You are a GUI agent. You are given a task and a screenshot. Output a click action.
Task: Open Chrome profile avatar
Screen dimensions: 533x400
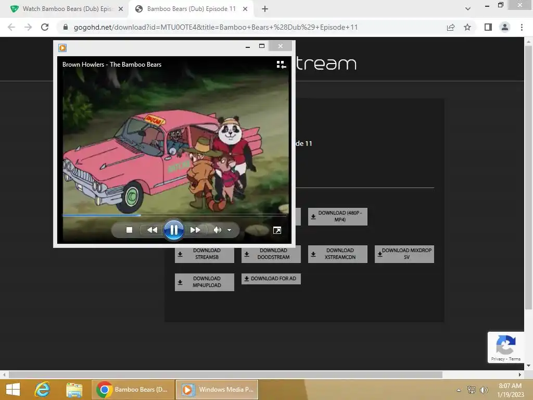click(x=505, y=27)
